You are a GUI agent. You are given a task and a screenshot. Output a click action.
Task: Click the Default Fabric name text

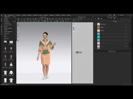tap(103, 24)
